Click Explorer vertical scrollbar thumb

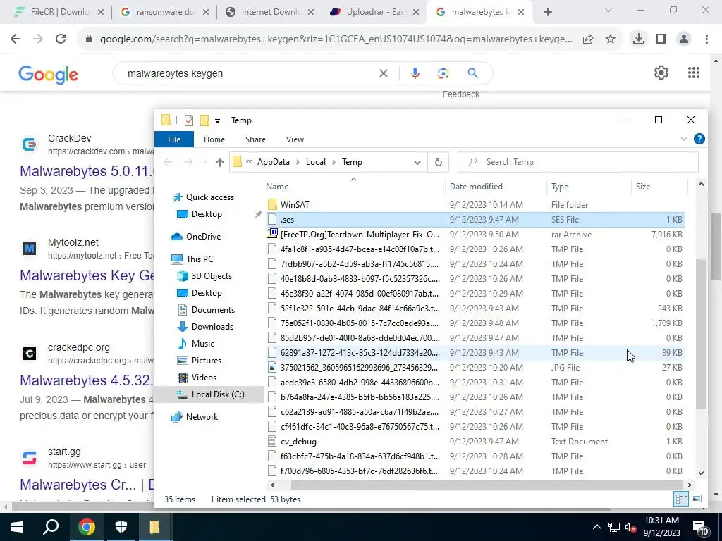click(701, 333)
